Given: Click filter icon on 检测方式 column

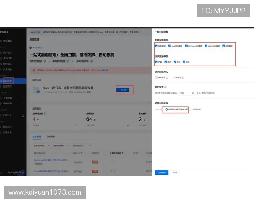Looking at the screenshot, I should point(82,153).
